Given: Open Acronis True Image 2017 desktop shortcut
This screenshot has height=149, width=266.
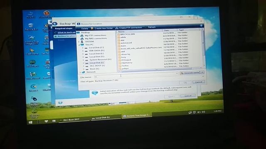Looking at the screenshot, I should (32, 40).
